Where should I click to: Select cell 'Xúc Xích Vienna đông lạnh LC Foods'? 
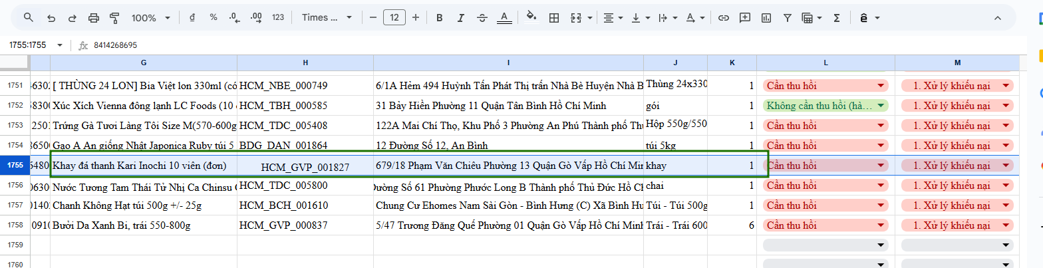[144, 106]
